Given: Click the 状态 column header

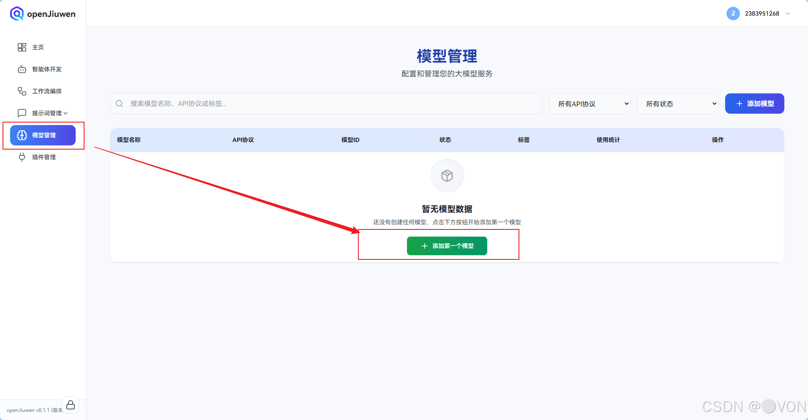Looking at the screenshot, I should click(x=445, y=140).
